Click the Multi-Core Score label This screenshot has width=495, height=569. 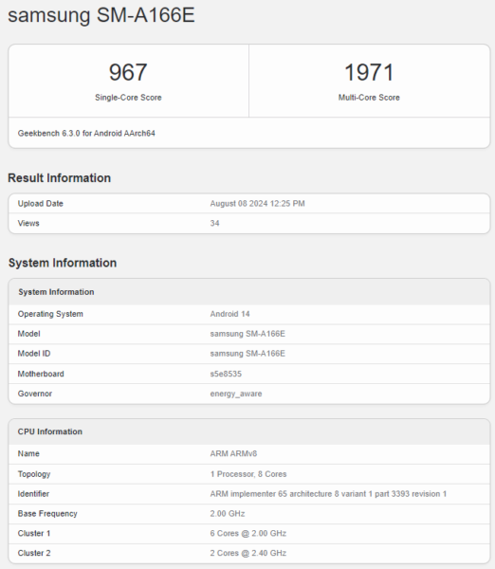(369, 98)
